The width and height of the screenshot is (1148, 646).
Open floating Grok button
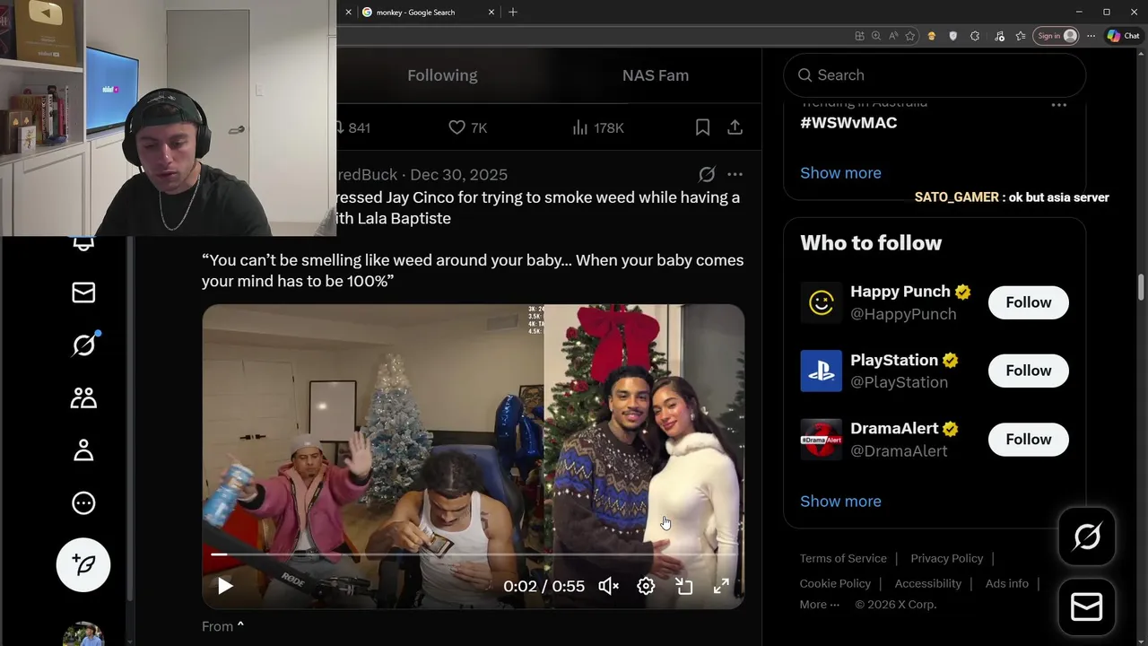1087,537
